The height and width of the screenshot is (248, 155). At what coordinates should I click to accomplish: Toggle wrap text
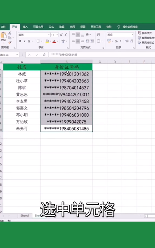coord(99,35)
